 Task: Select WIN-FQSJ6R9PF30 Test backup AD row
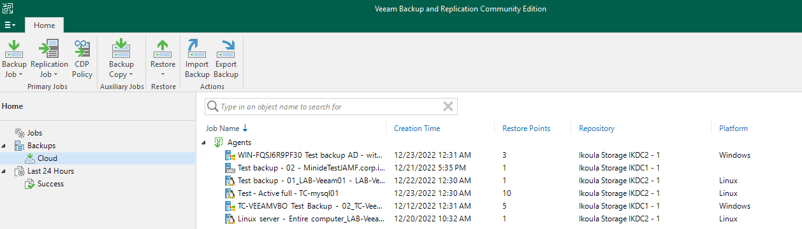499,155
